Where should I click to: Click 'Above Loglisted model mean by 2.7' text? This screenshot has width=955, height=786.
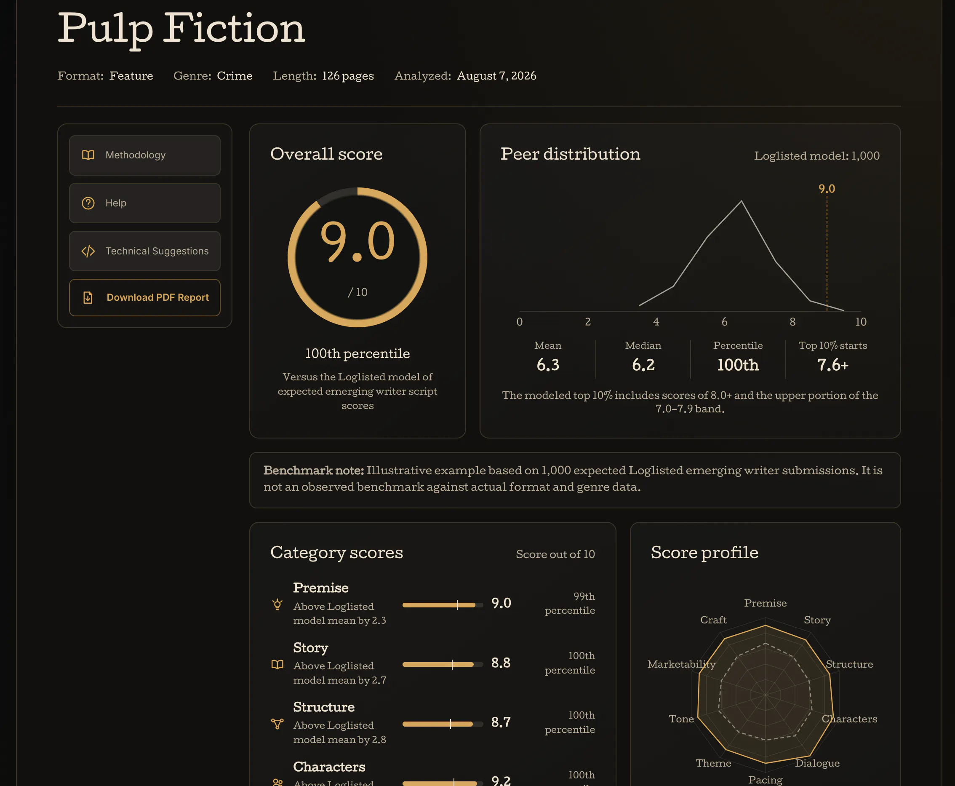(x=339, y=673)
